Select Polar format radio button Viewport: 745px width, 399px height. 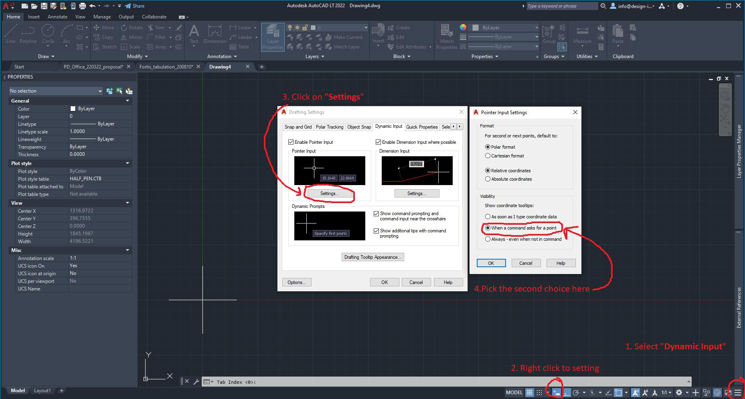[x=488, y=147]
